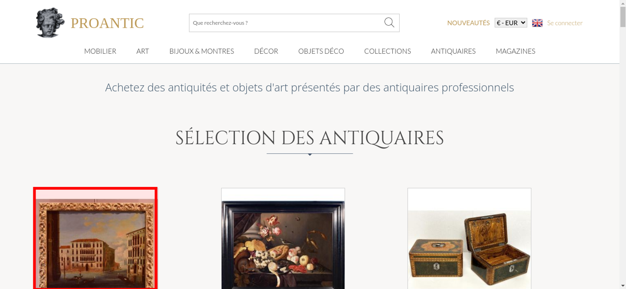The height and width of the screenshot is (289, 626).
Task: Open the Antiquaires menu
Action: click(453, 51)
